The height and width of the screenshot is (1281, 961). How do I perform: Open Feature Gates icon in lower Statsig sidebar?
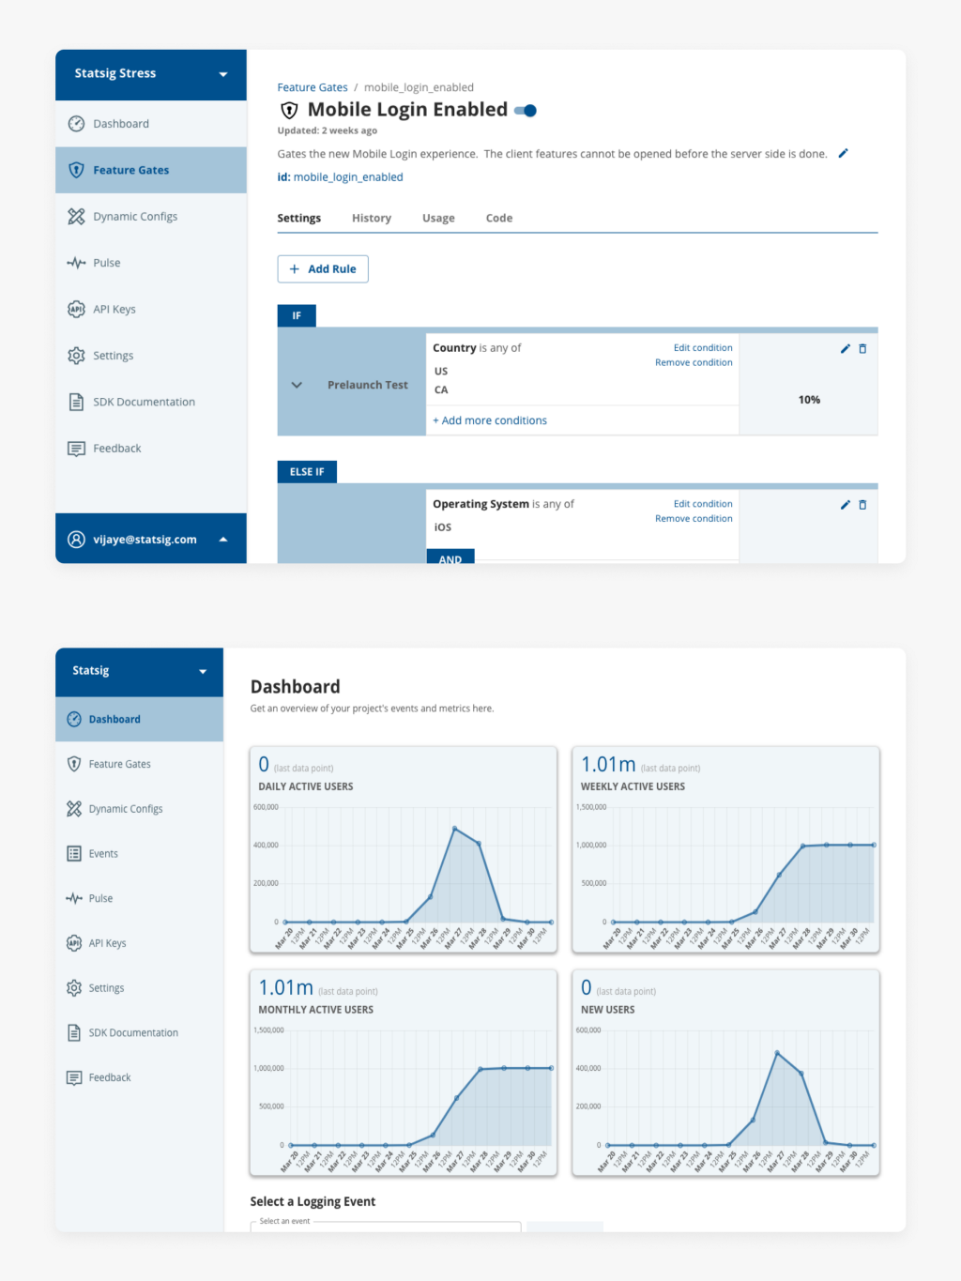click(x=74, y=764)
